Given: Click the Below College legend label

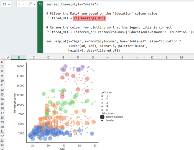Looking at the screenshot, I should [114, 117].
